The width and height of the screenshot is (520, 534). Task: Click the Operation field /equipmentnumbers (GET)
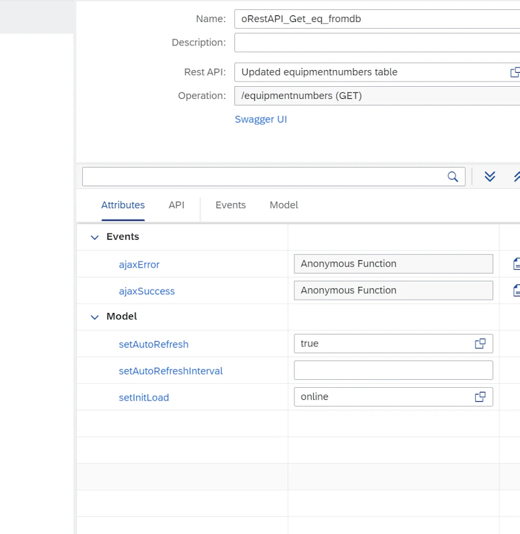pos(377,95)
